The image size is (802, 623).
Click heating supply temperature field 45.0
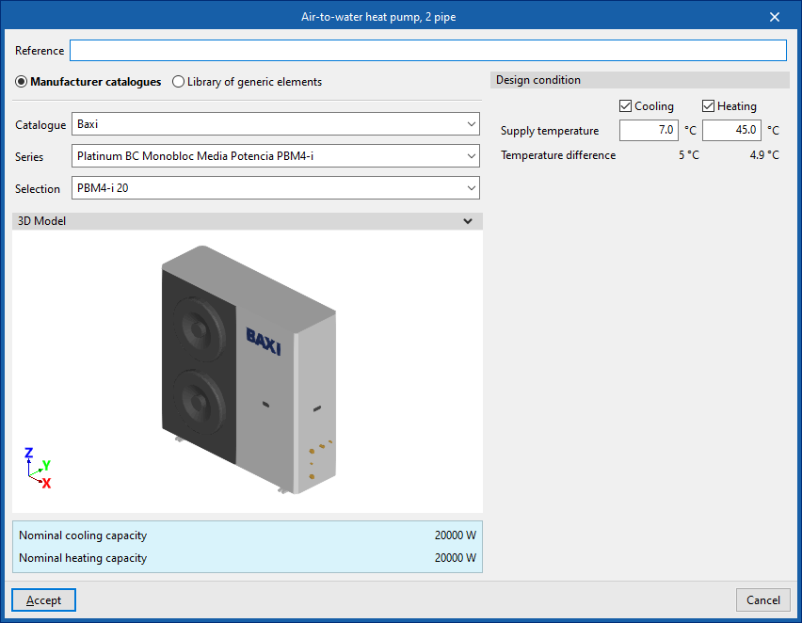click(x=731, y=130)
